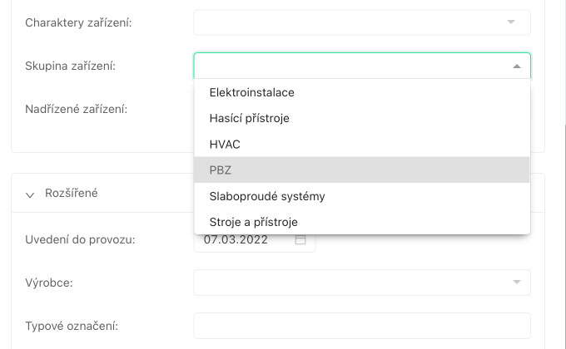This screenshot has height=349, width=566.
Task: Focus the Skupina zařízení search field
Action: tap(350, 66)
